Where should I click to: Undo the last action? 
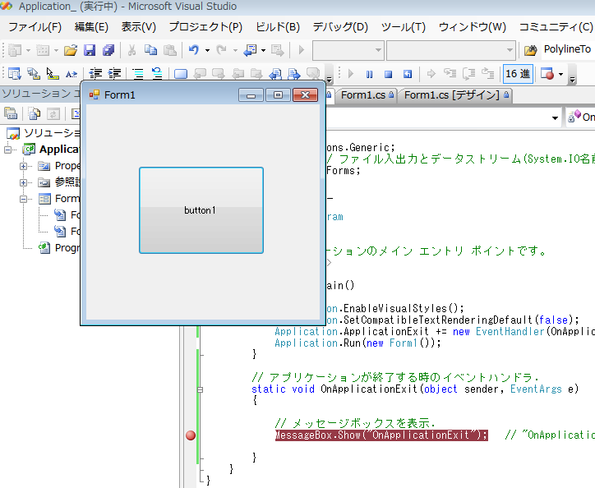[x=193, y=50]
